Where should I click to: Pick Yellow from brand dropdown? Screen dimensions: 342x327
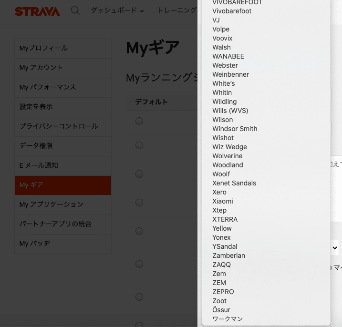tap(266, 228)
